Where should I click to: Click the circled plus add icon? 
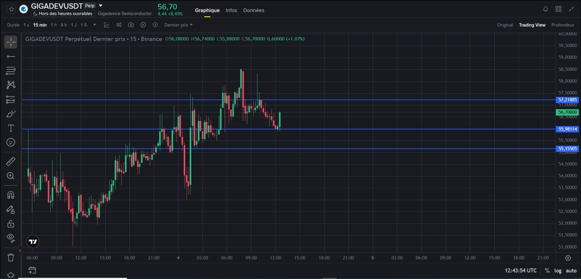point(143,25)
